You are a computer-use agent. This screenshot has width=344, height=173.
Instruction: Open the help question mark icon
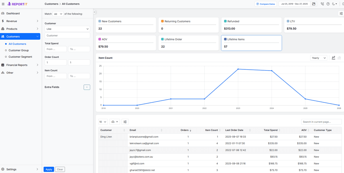tap(328, 4)
